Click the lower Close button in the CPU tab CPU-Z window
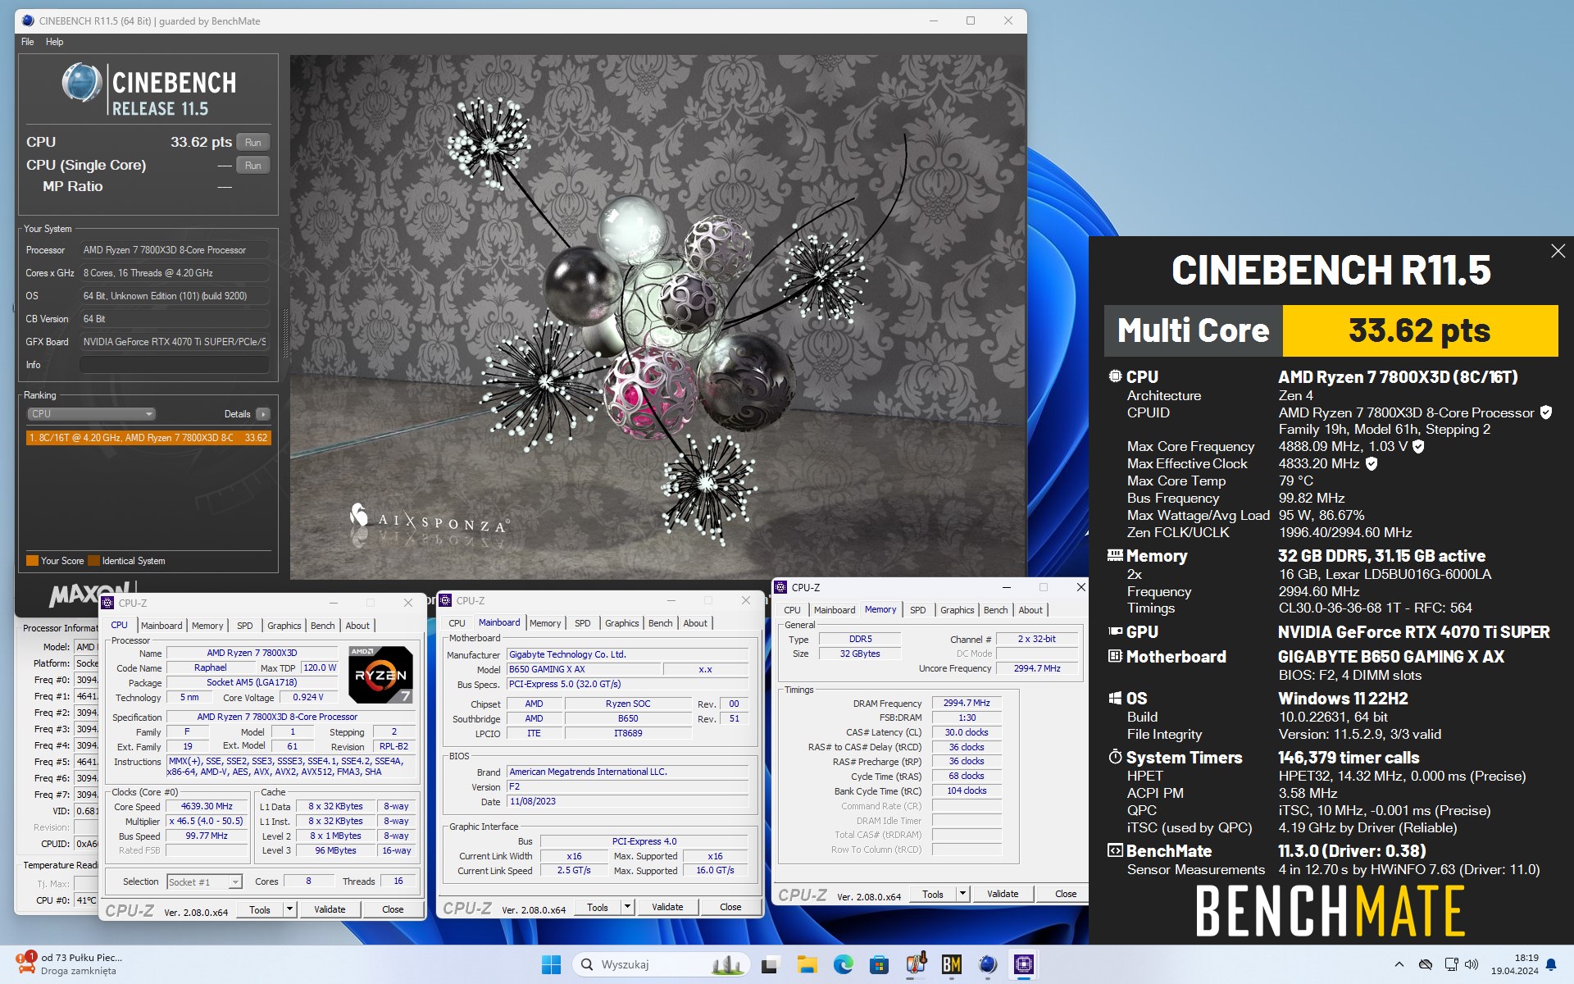Screen dimensions: 1574x984 tap(393, 909)
